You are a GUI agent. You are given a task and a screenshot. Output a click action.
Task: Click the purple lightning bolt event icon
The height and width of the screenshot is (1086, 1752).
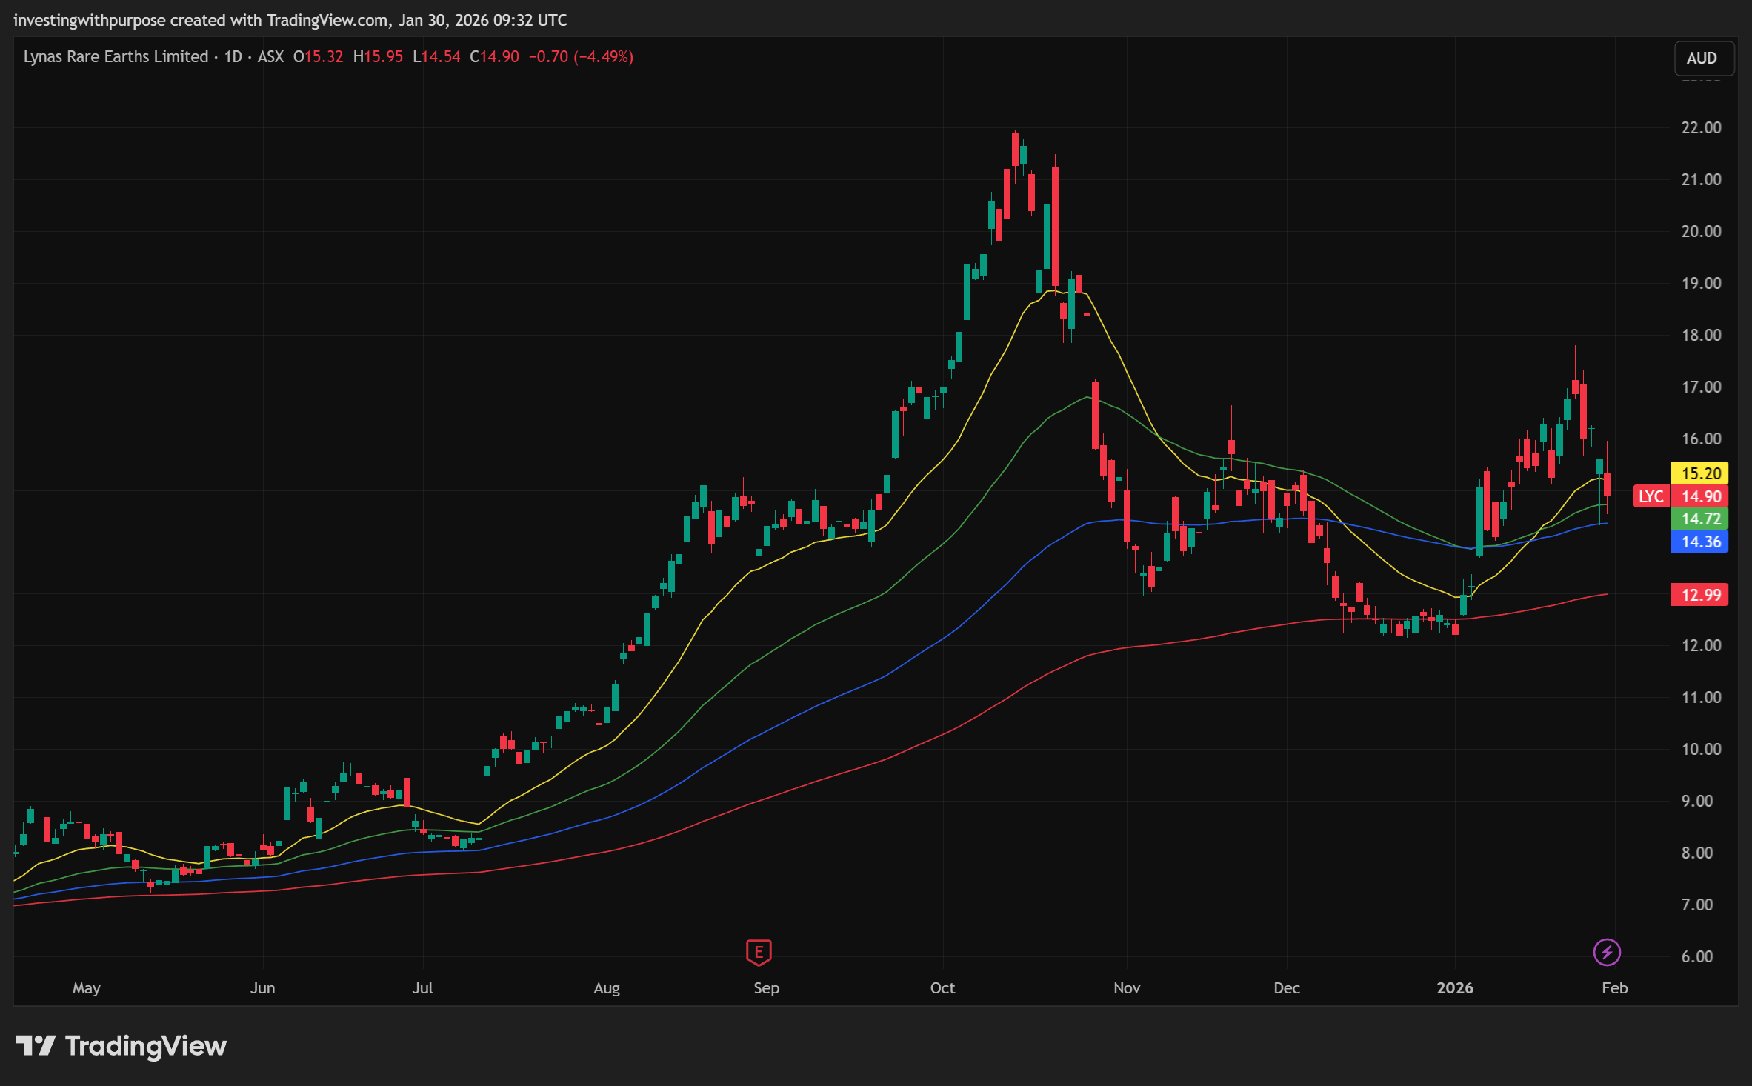[1606, 952]
